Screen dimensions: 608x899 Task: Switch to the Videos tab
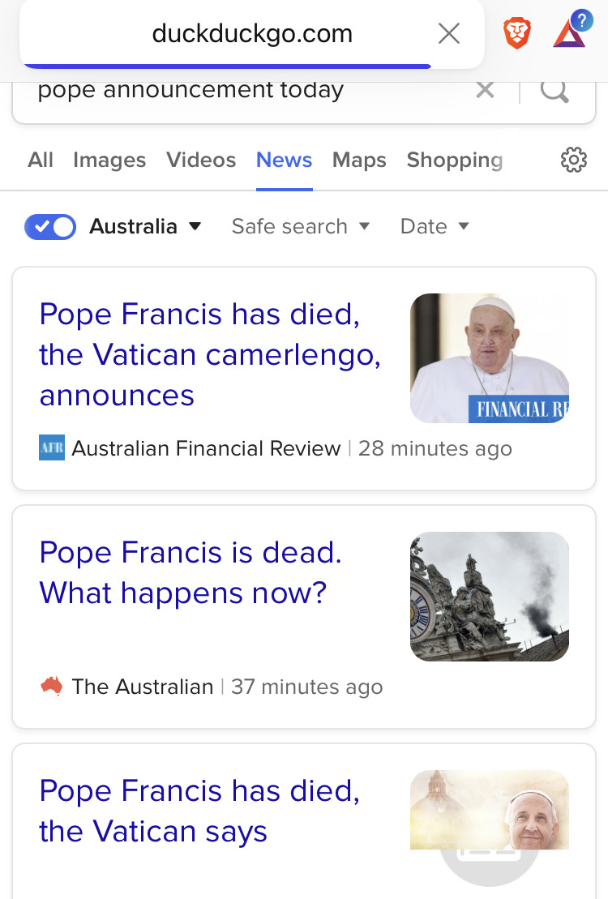201,161
